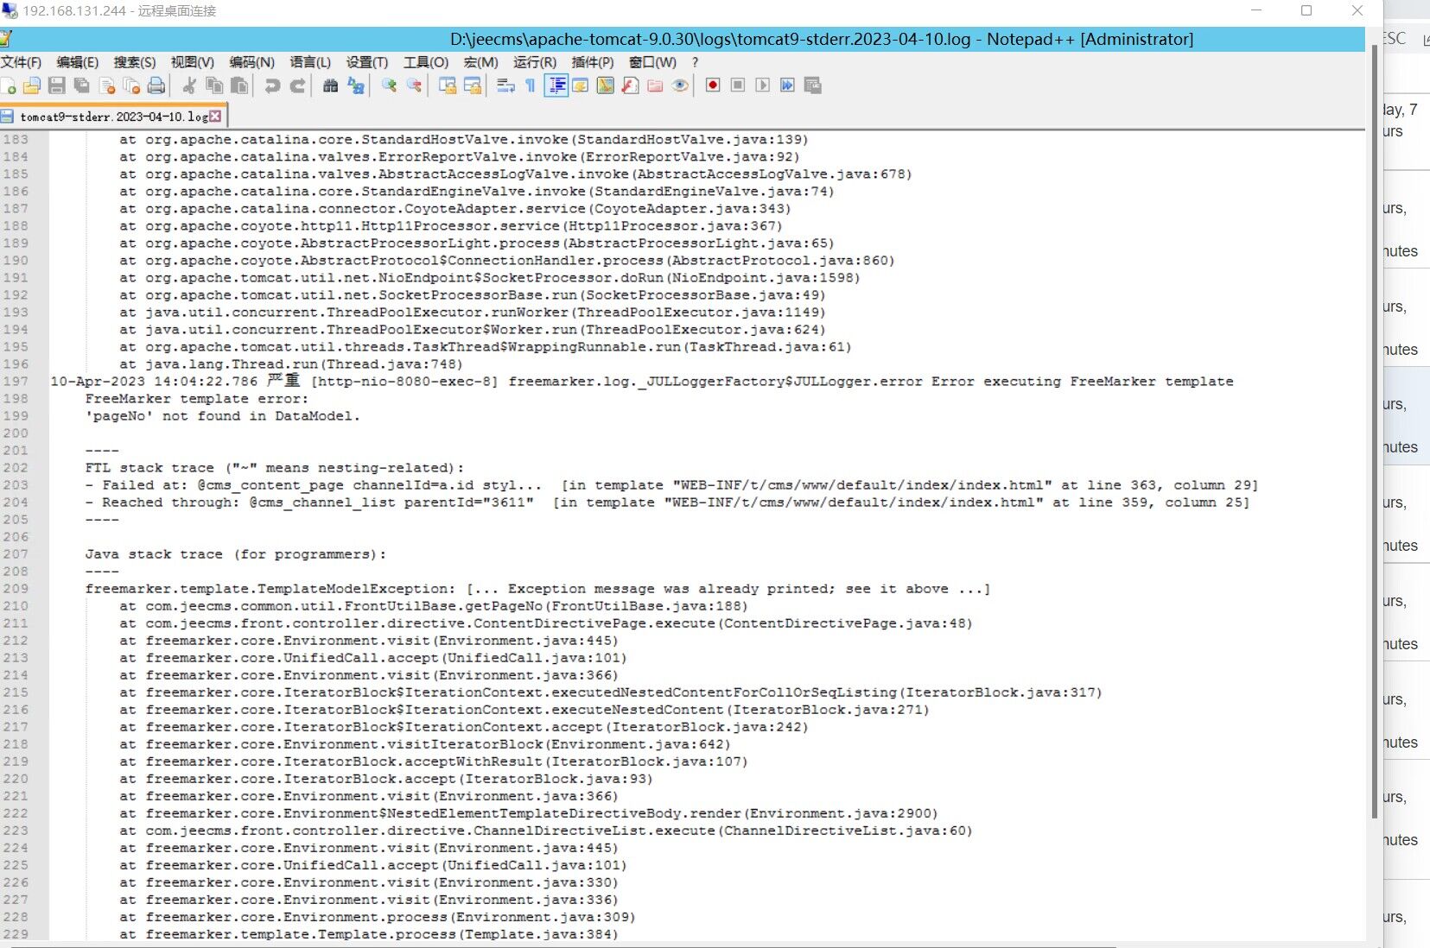Image resolution: width=1430 pixels, height=948 pixels.
Task: Open the 编辑(E) menu
Action: coord(78,62)
